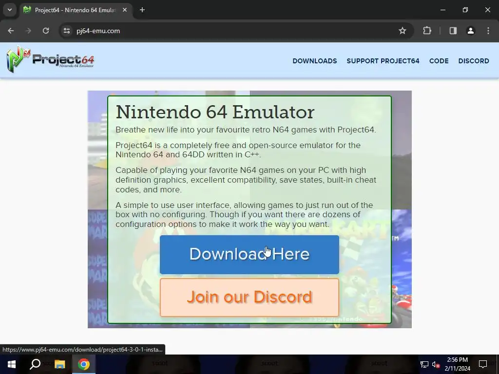Click the muted volume icon in tray
The width and height of the screenshot is (499, 374).
point(436,364)
